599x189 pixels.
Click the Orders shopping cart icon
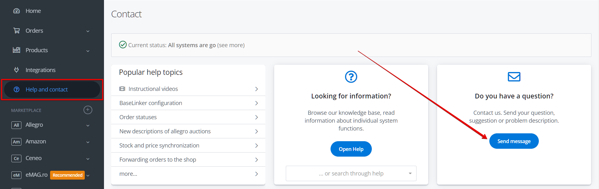click(x=16, y=31)
